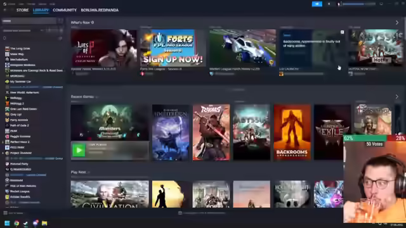Open the BONJWA.REDPANDA profile tab
This screenshot has height=228, width=406.
coord(100,10)
